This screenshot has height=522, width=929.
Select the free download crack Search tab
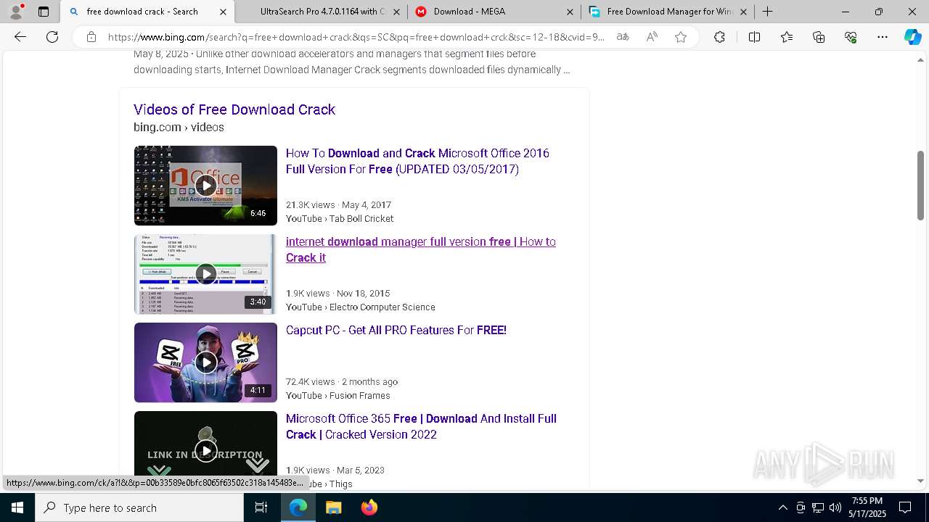coord(147,12)
